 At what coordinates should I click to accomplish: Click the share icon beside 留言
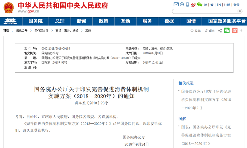click(x=220, y=31)
